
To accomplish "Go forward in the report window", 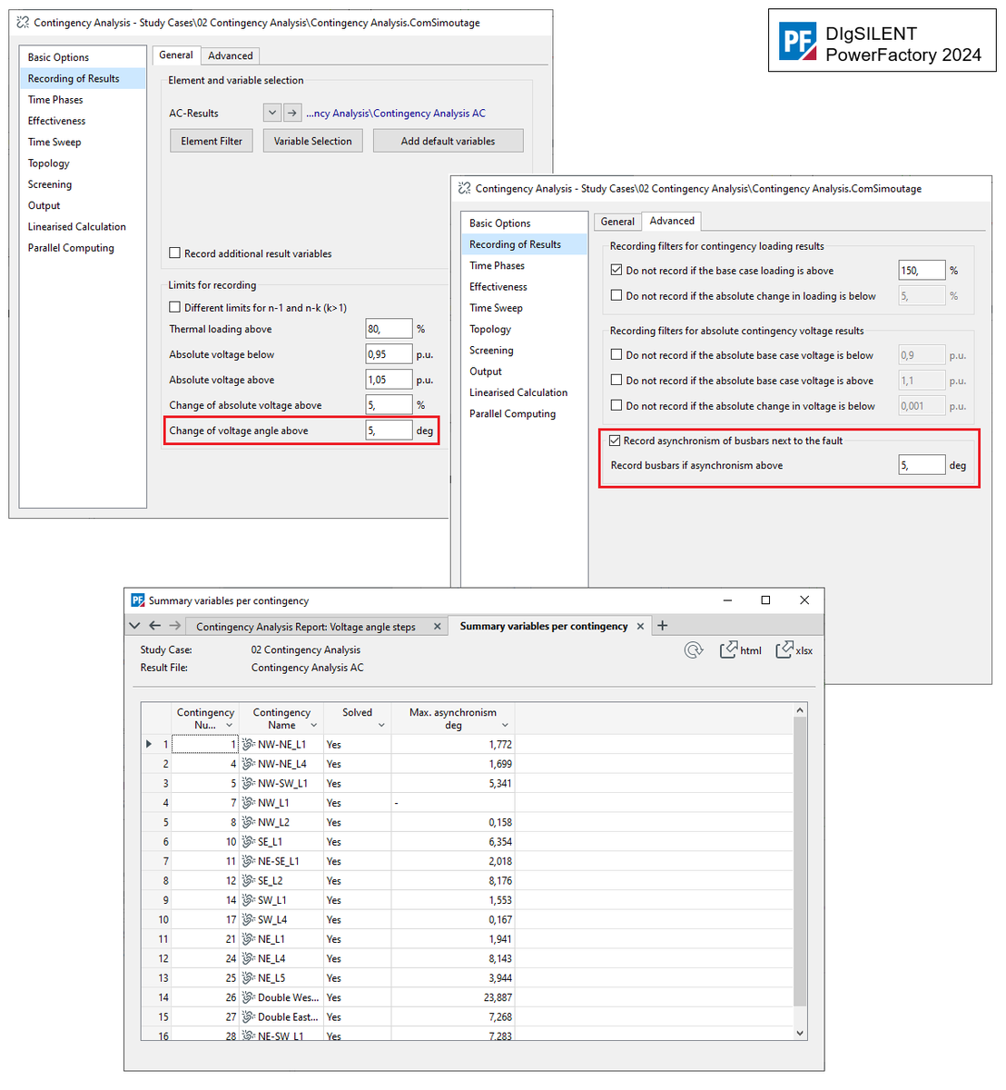I will pyautogui.click(x=174, y=626).
